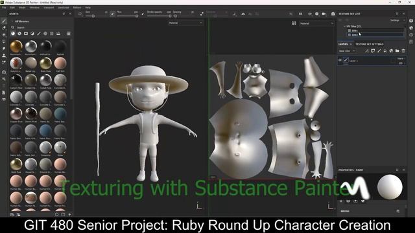Screen dimensions: 415x233
Task: Toggle UV tile 1001 checkbox icon
Action: [x=350, y=30]
